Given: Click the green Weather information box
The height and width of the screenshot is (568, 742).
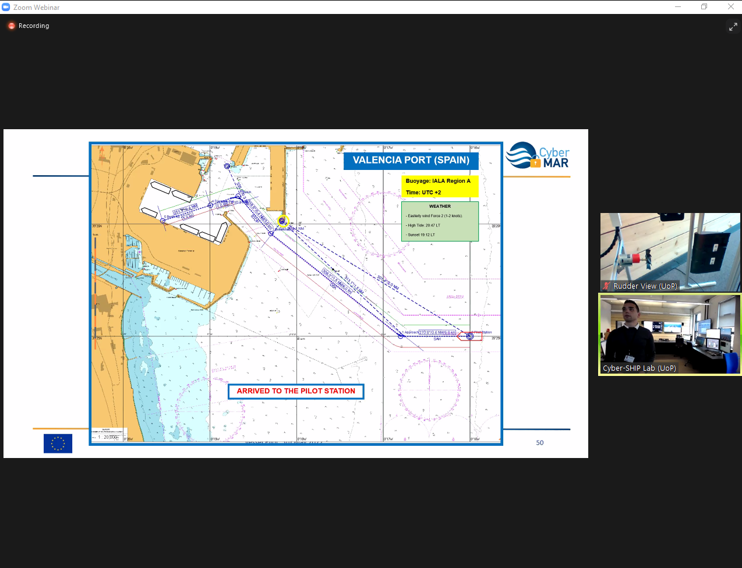Looking at the screenshot, I should (440, 221).
